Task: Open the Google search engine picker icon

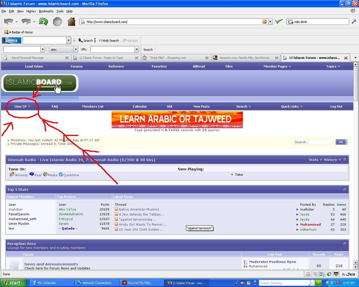Action: (291, 22)
